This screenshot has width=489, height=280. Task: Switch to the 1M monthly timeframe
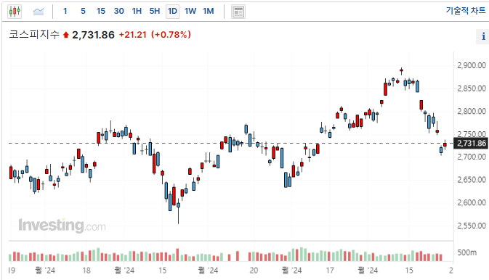point(209,11)
